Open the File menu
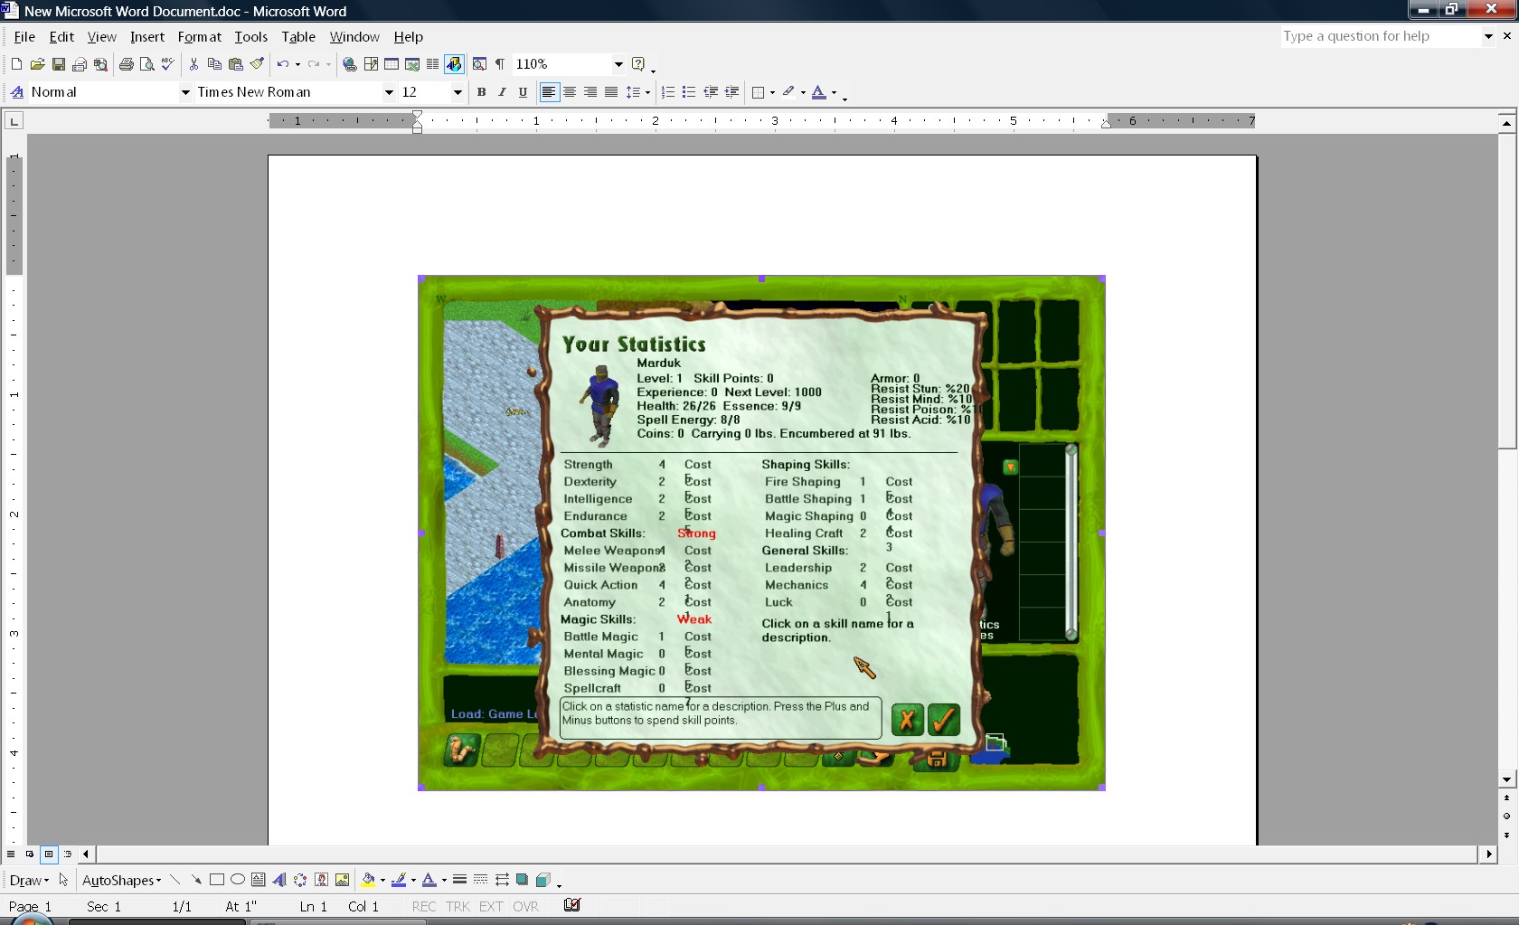This screenshot has width=1519, height=925. click(24, 37)
